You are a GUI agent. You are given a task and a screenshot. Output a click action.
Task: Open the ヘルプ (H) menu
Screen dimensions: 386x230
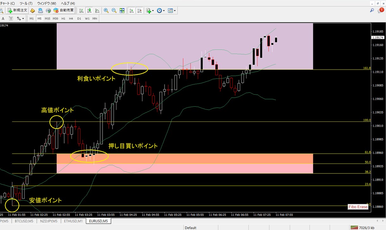tap(68, 3)
